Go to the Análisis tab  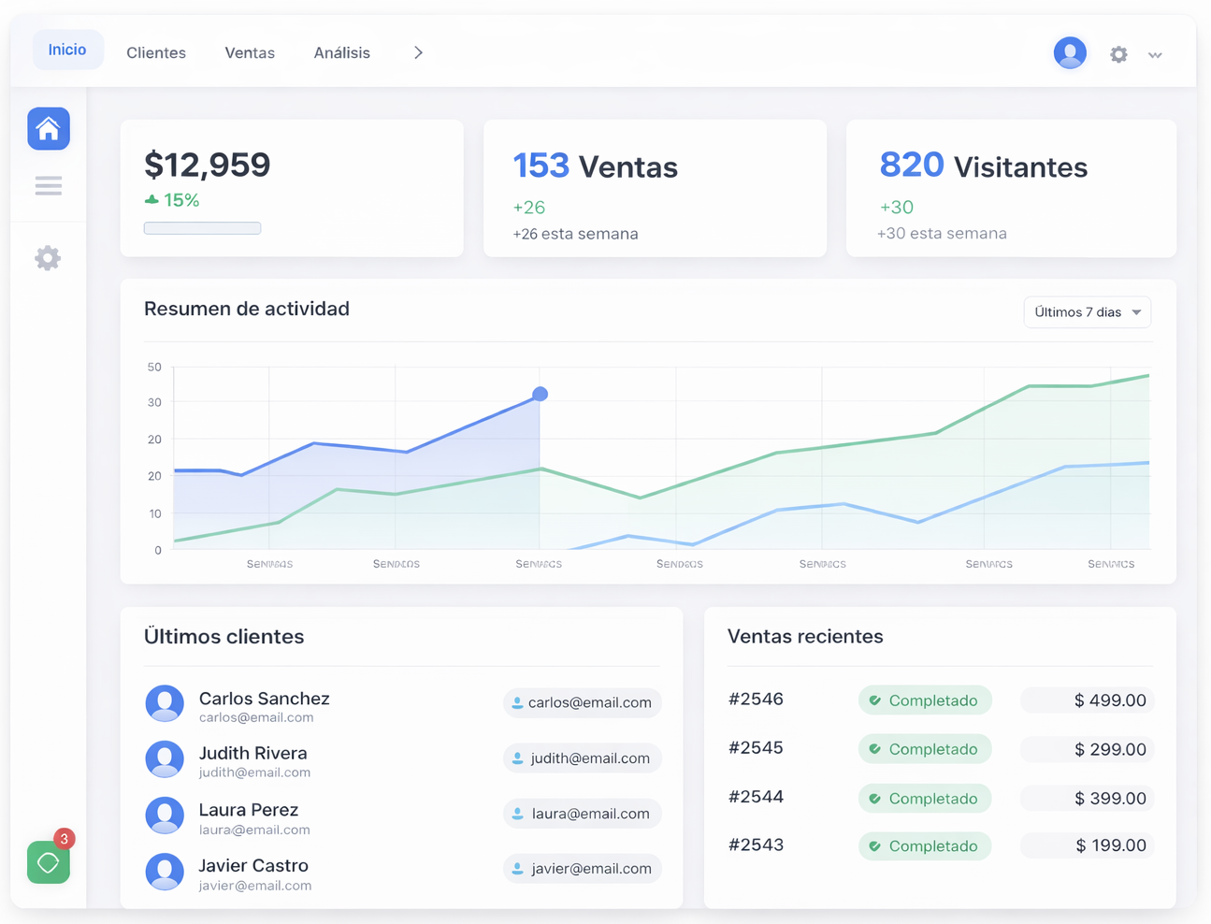tap(341, 53)
